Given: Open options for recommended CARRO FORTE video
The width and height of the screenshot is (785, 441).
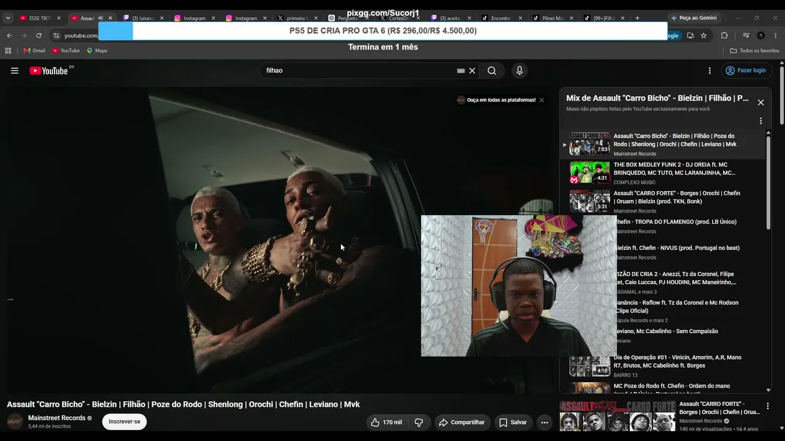Looking at the screenshot, I should [x=767, y=406].
